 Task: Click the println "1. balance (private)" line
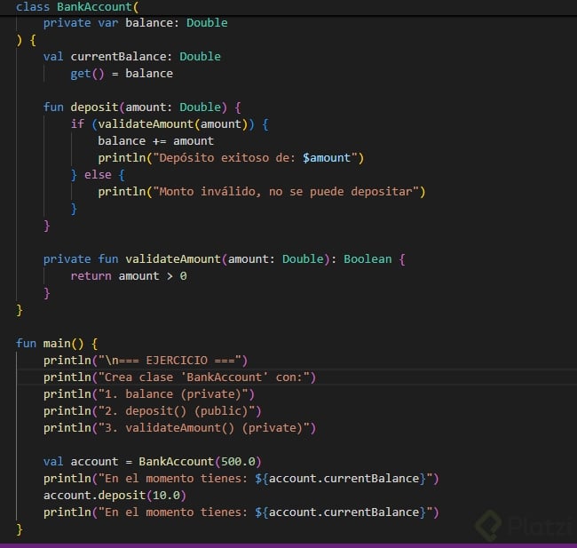point(149,394)
